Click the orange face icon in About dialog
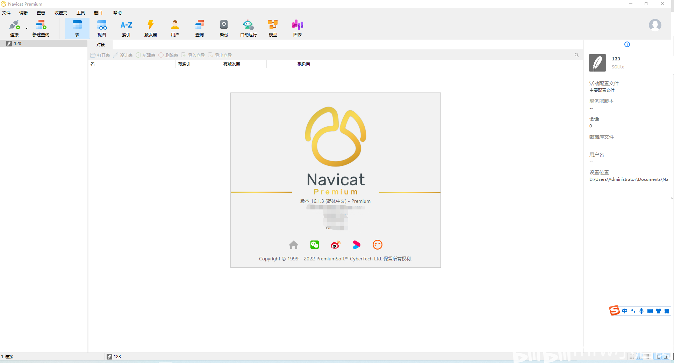The height and width of the screenshot is (363, 674). click(x=378, y=245)
